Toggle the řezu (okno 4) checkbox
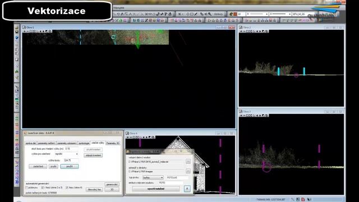Image resolution: width=359 pixels, height=202 pixels. [67, 187]
